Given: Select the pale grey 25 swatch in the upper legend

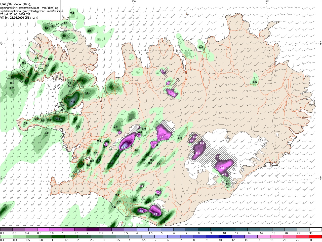Looking at the screenshot, I should tap(303, 230).
